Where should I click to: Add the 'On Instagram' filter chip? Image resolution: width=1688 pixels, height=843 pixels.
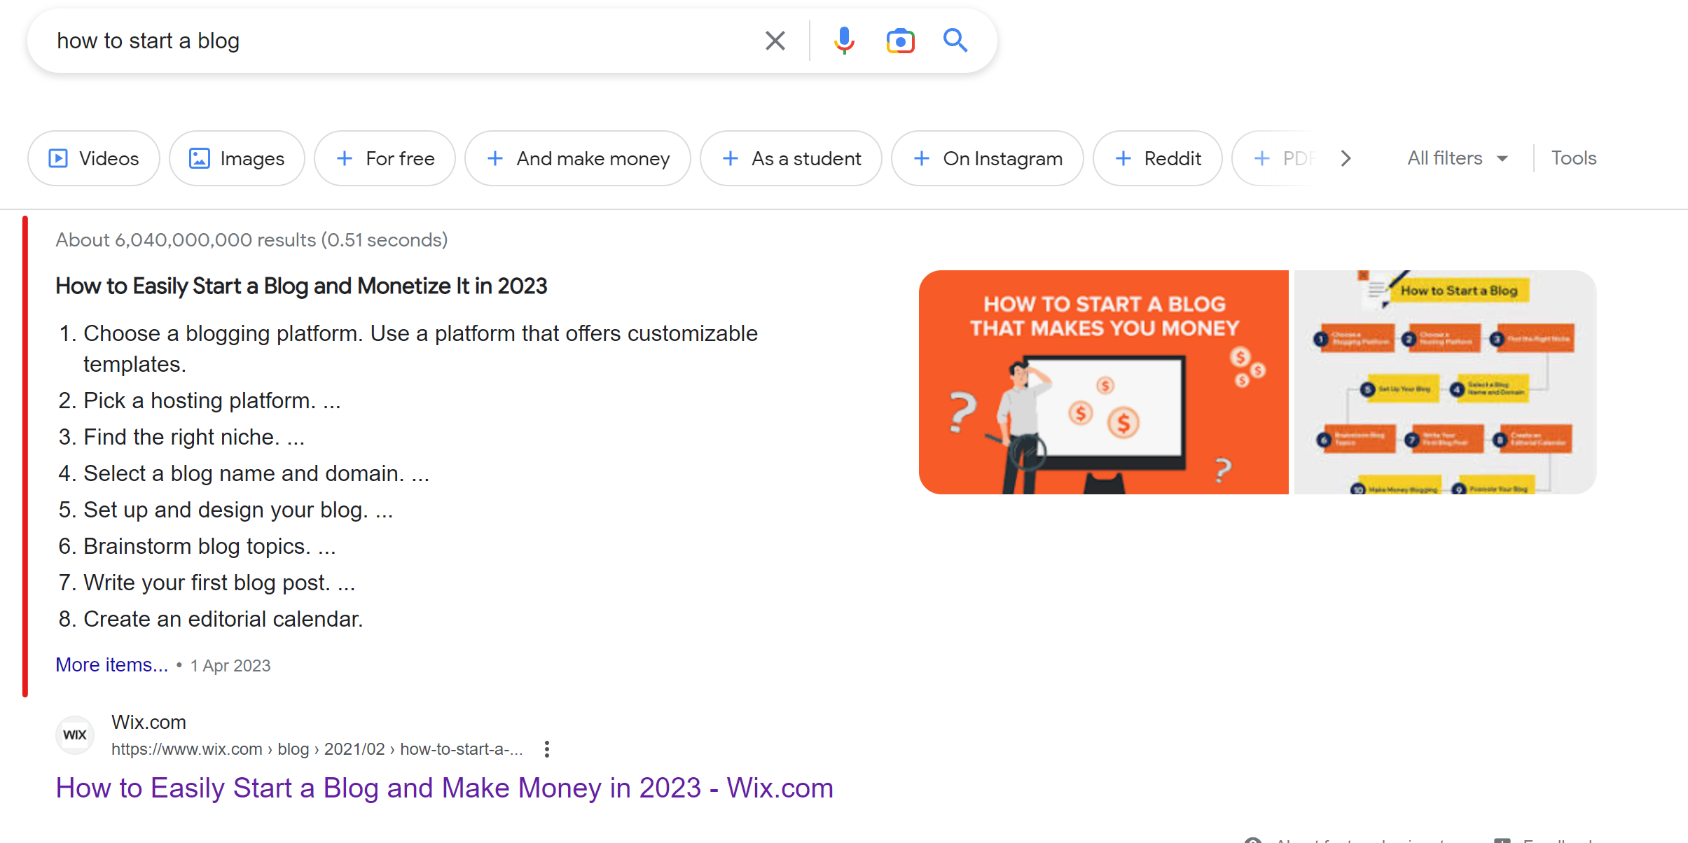coord(988,158)
